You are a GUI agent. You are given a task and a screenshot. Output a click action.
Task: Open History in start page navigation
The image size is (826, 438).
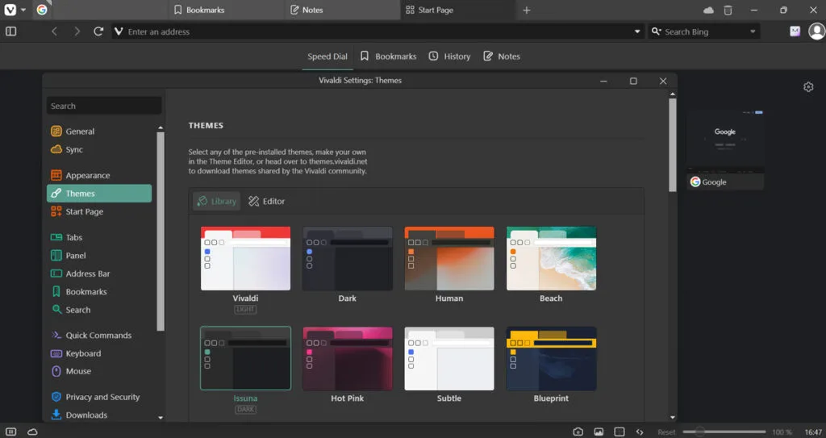449,56
